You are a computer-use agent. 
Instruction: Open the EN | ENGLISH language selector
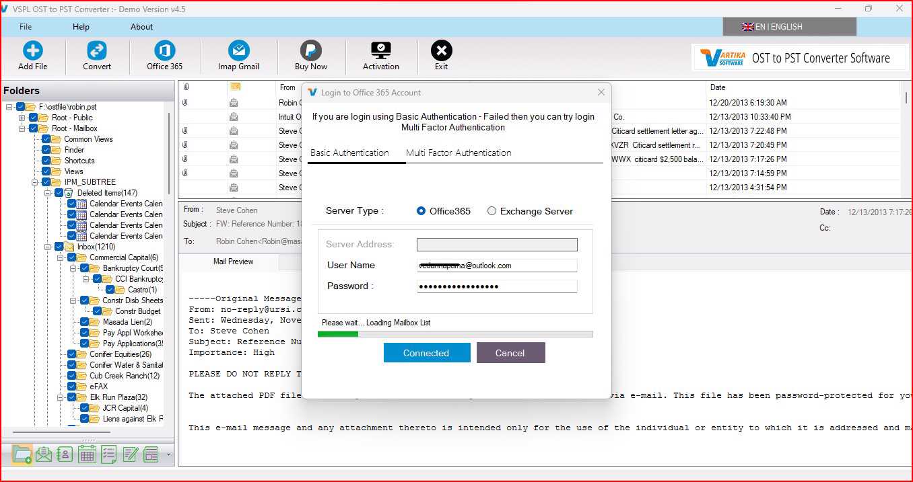tap(789, 27)
